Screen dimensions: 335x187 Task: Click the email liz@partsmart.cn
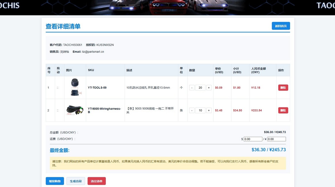(93, 52)
